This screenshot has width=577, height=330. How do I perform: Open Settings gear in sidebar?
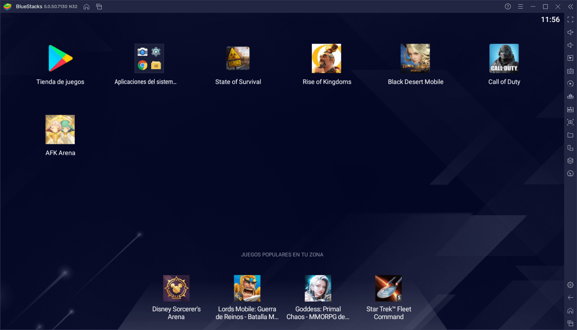pos(570,285)
